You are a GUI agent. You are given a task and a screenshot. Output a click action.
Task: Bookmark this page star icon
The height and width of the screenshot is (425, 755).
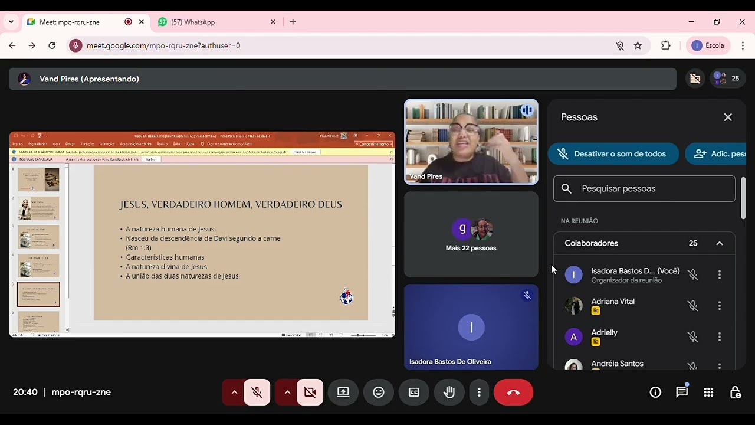638,45
